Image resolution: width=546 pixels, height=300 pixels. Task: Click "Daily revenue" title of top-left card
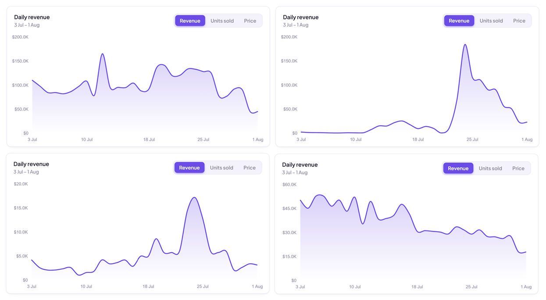tap(32, 17)
